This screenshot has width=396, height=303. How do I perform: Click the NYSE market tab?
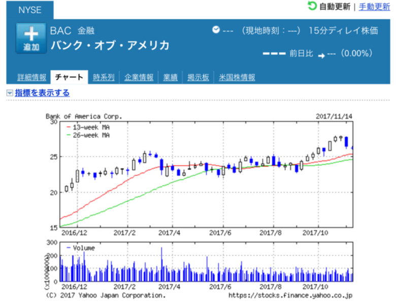tap(30, 10)
